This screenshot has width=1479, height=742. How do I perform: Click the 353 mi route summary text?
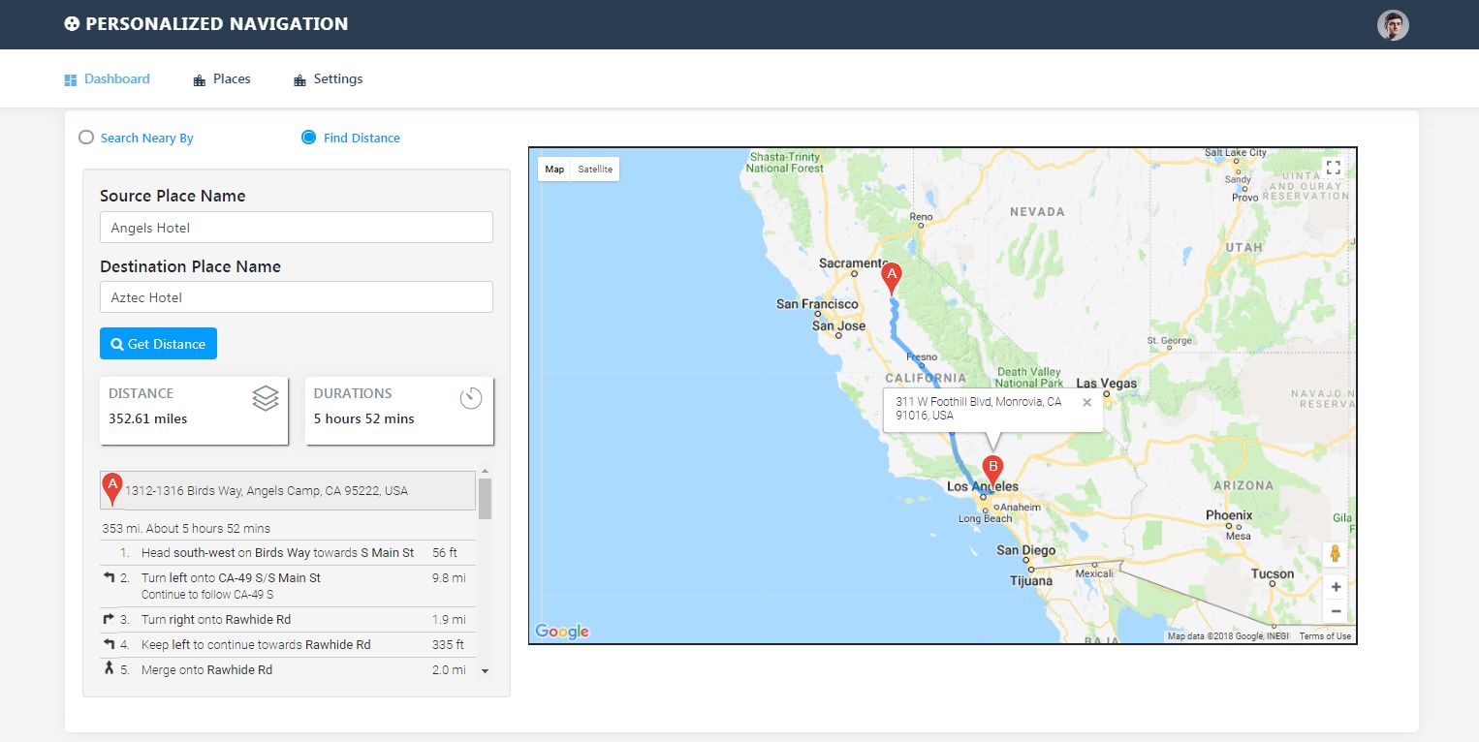[186, 529]
